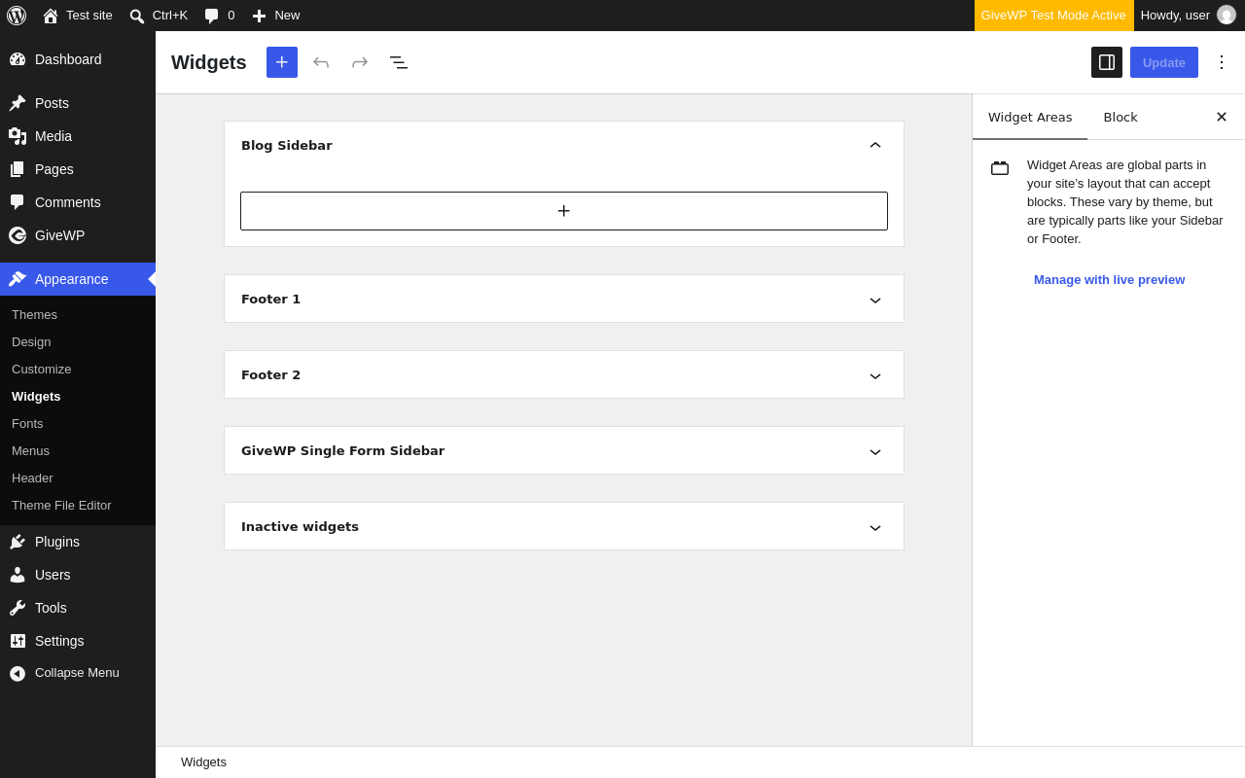
Task: Go to Posts section
Action: click(78, 103)
